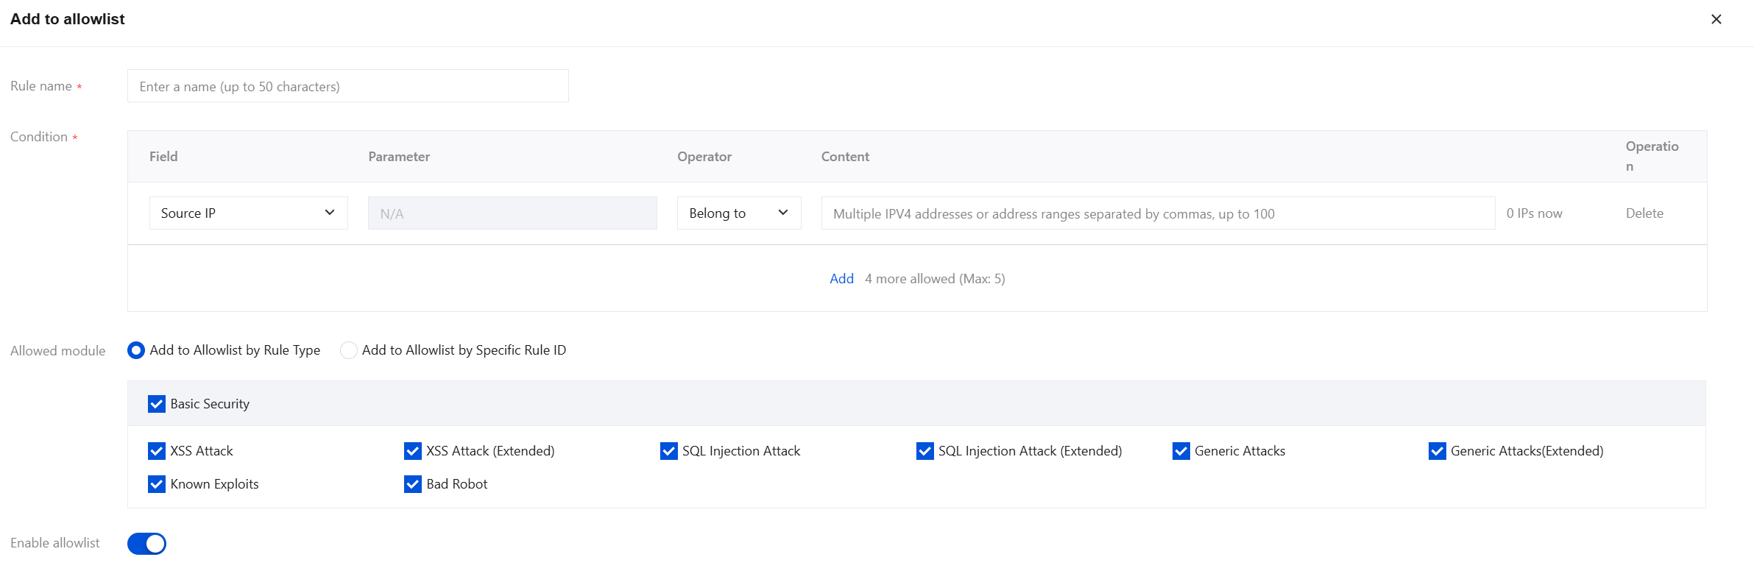1754x582 pixels.
Task: Uncheck Generic Attacks(Extended) checkbox
Action: pos(1437,451)
